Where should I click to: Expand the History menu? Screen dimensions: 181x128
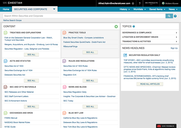125,9
